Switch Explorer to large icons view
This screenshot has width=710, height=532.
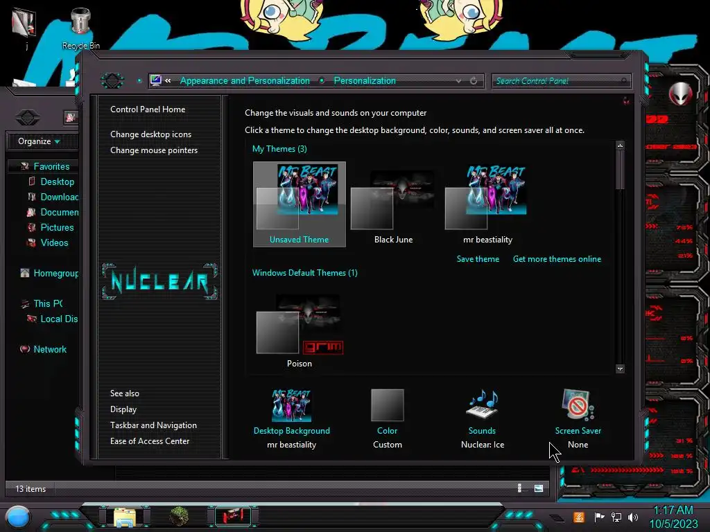coord(538,488)
